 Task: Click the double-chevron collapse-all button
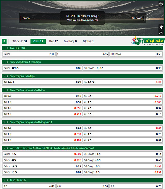coord(4,41)
